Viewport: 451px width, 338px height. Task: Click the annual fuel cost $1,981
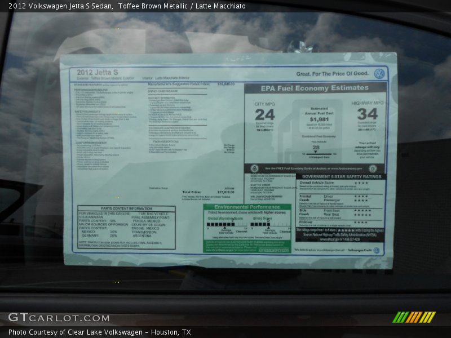[319, 119]
